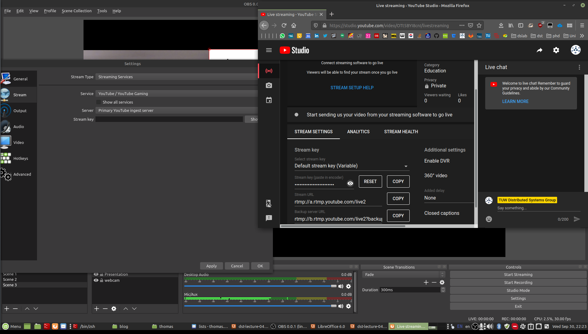Mute Mic/Aux speaker icon
The height and width of the screenshot is (334, 588).
point(341,306)
